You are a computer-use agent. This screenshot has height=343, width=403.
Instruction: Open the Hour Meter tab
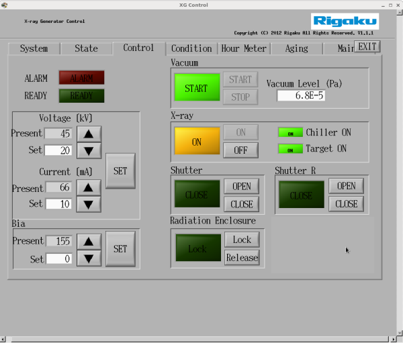click(x=244, y=48)
